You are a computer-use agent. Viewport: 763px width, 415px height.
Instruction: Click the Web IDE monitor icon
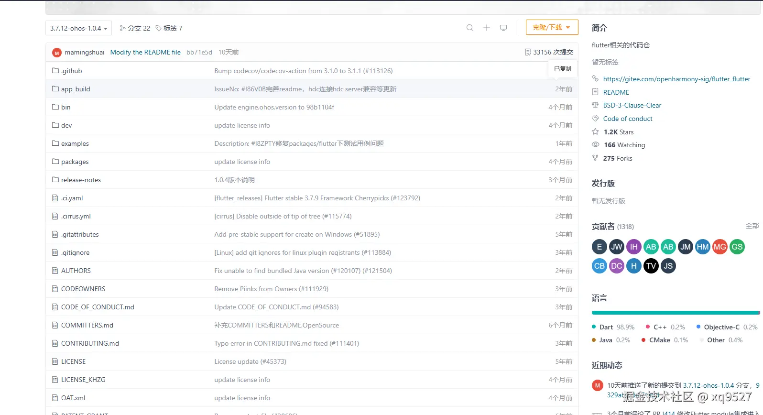click(503, 28)
